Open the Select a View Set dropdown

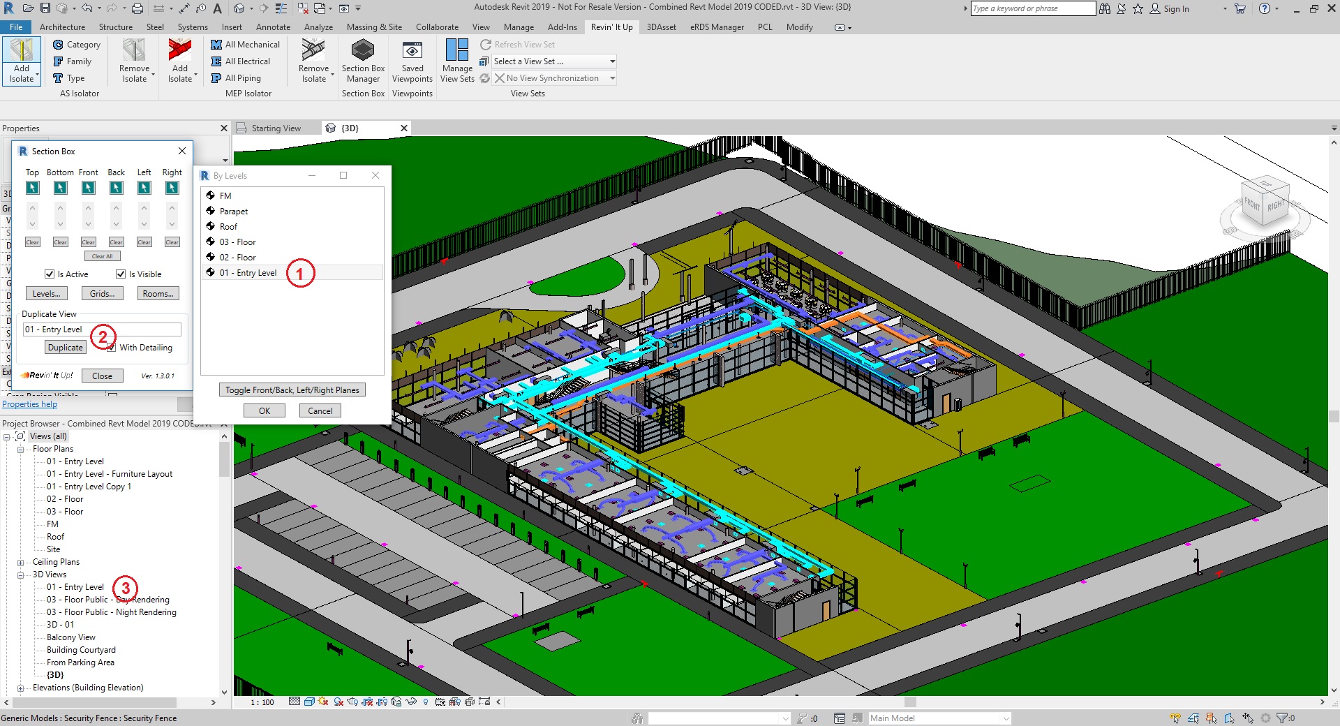[x=554, y=61]
